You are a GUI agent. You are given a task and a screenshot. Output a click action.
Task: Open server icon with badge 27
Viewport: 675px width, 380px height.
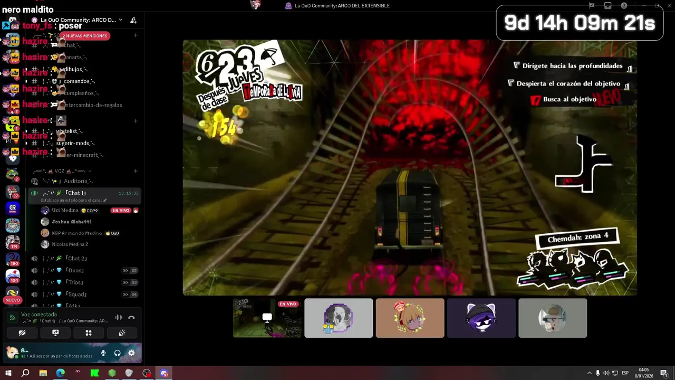tap(13, 192)
